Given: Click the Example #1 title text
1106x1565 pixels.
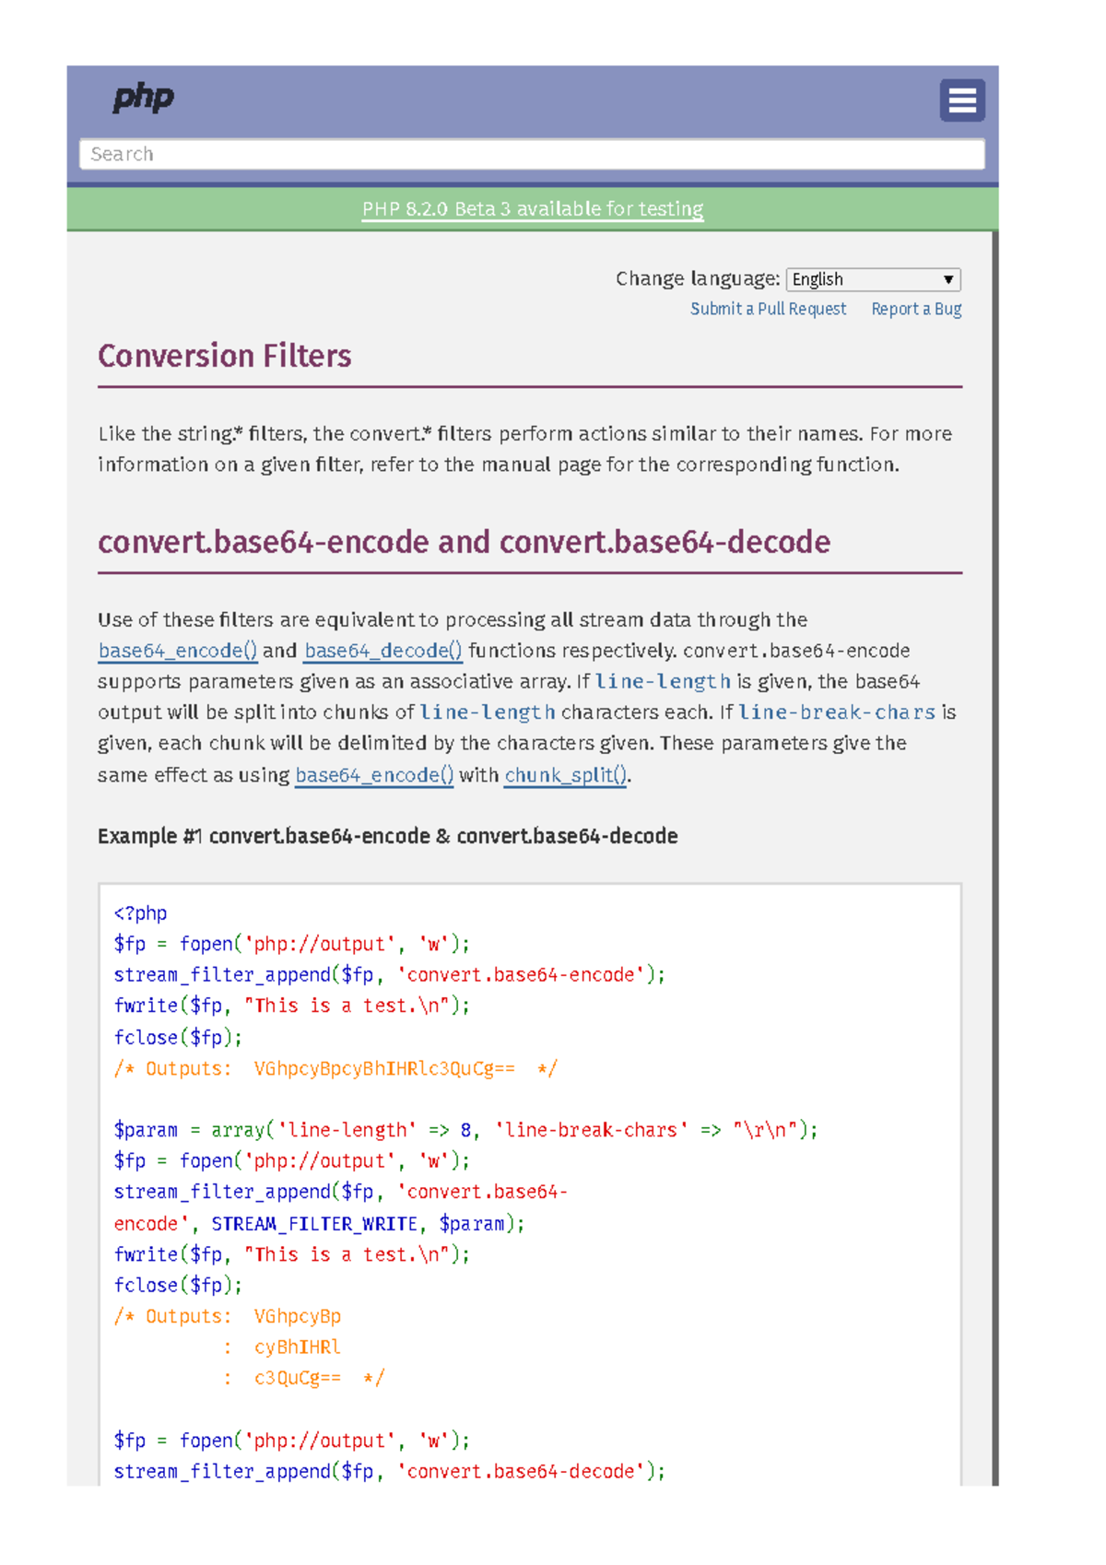Looking at the screenshot, I should point(387,836).
